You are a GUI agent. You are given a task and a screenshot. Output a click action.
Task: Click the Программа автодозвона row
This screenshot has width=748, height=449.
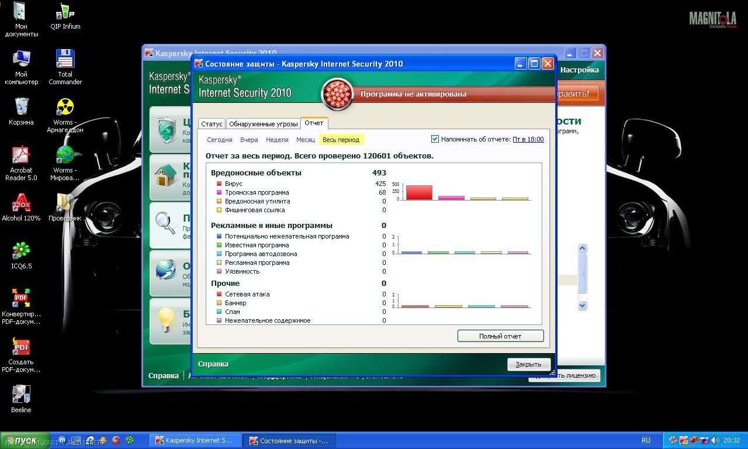coord(301,254)
